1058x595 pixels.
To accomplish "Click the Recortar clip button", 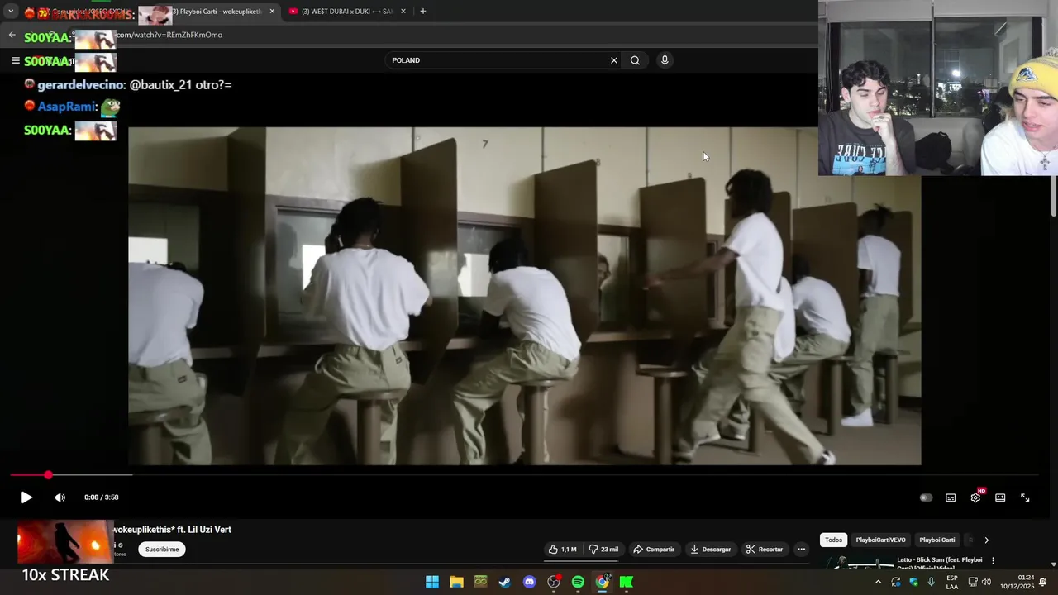I will point(765,550).
